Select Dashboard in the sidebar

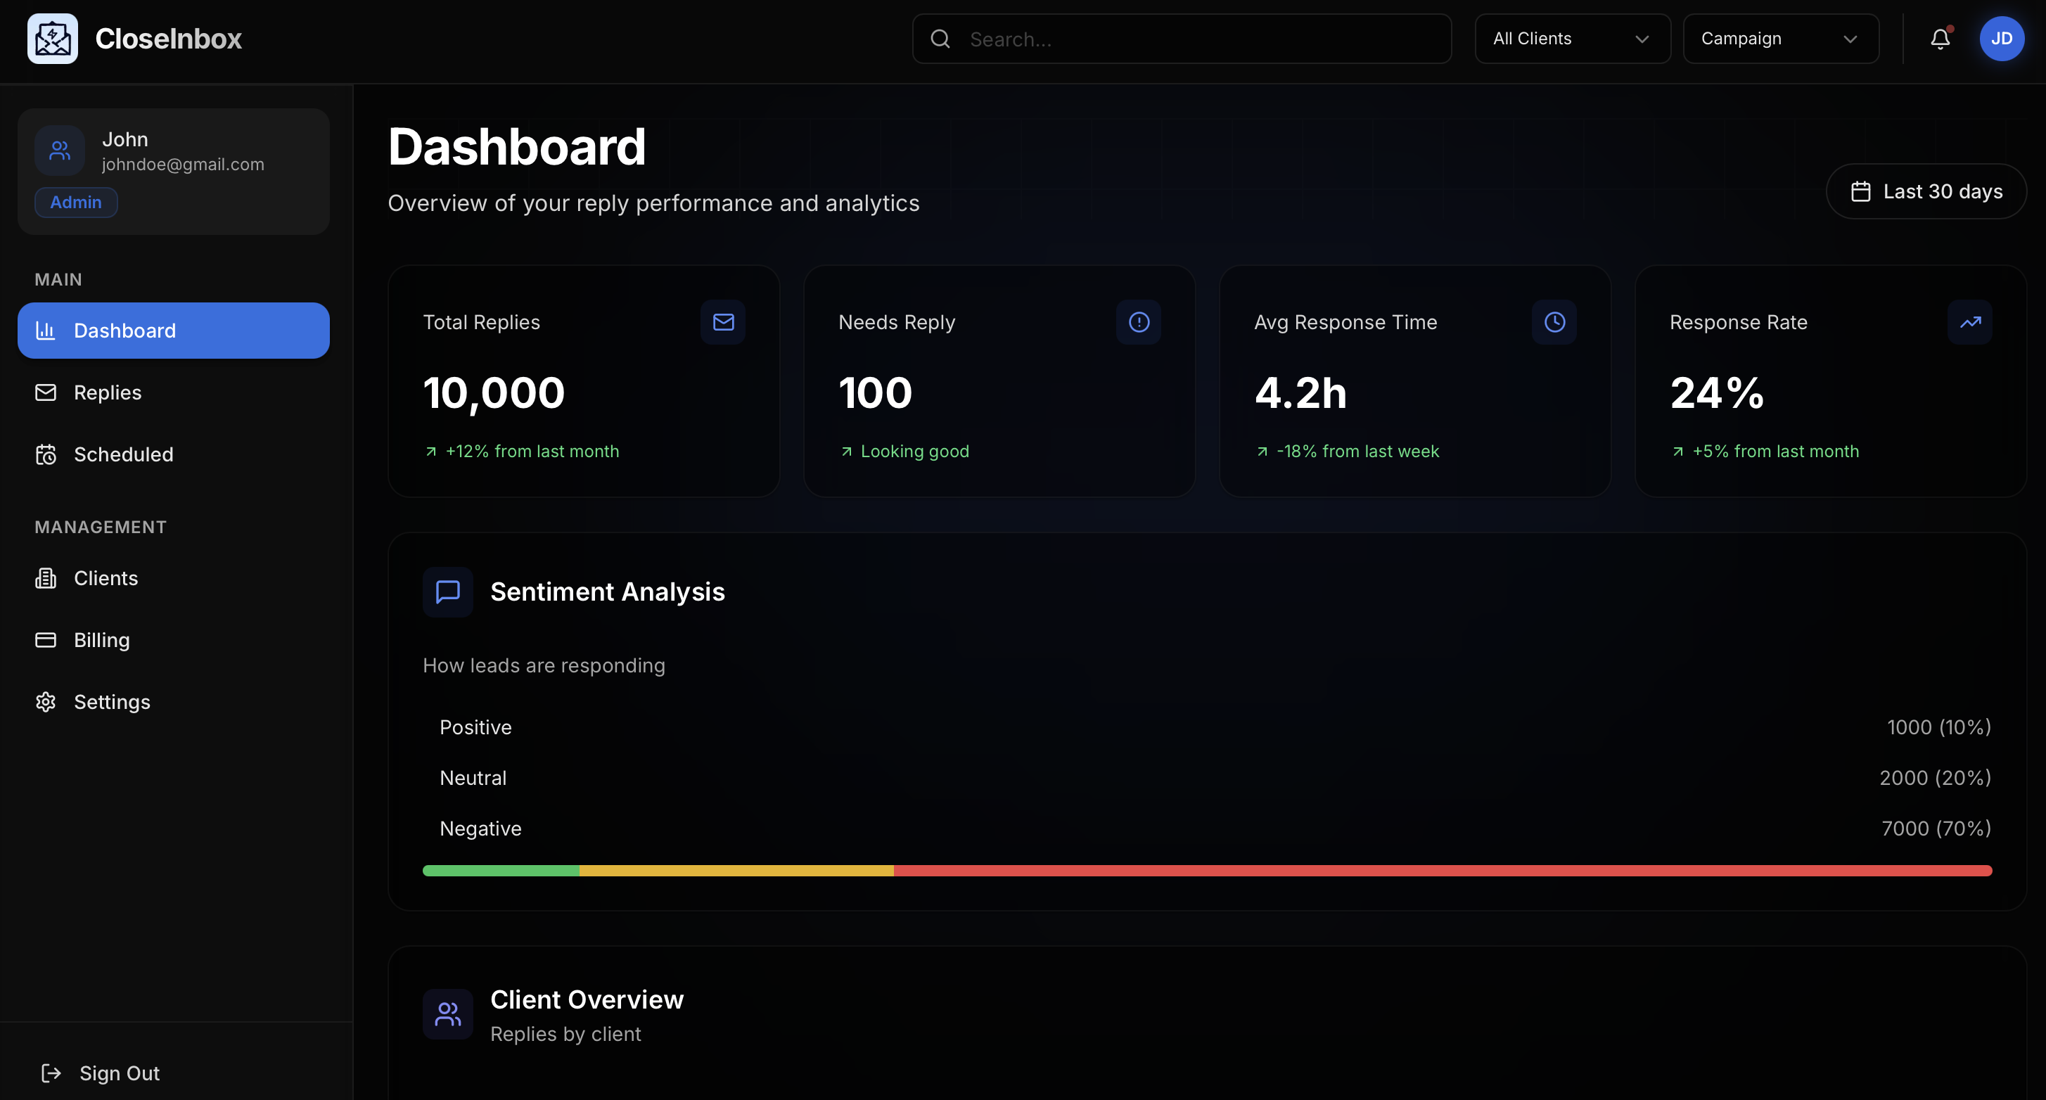tap(173, 331)
